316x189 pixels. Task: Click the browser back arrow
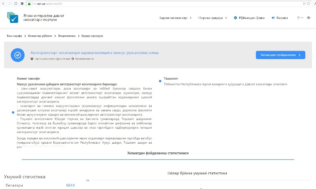4,4
